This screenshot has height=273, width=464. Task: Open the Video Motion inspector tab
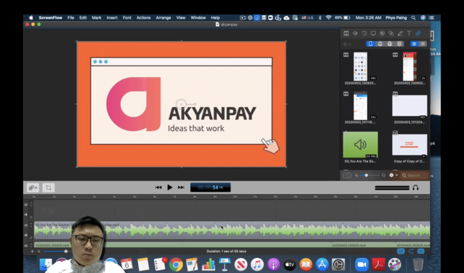coord(364,33)
